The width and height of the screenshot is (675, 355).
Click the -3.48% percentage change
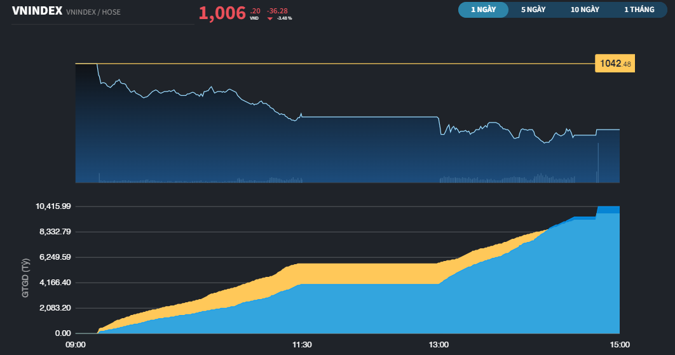(x=284, y=18)
